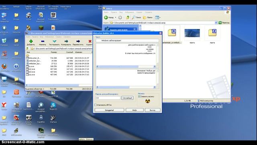257x145 pixels.
Task: Click the Test icon in 7-Zip toolbar
Action: click(55, 41)
